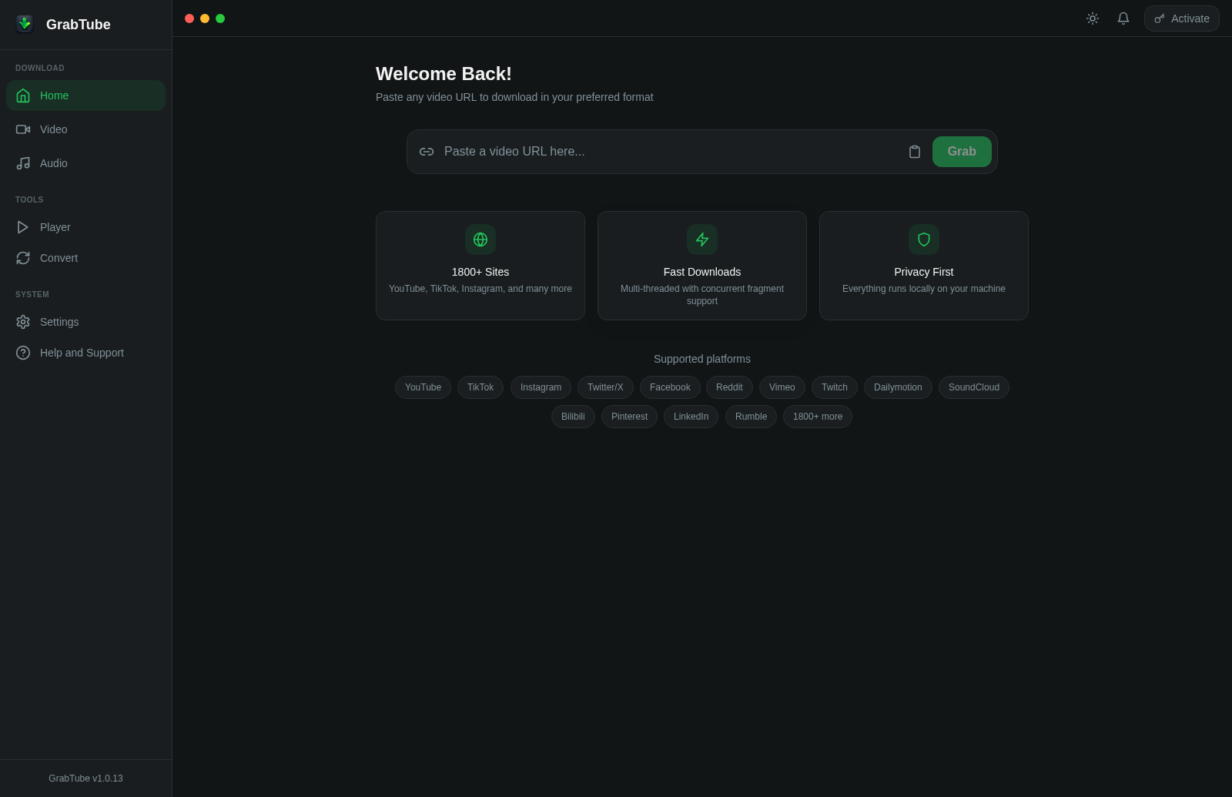Image resolution: width=1232 pixels, height=797 pixels.
Task: Toggle the light/dark theme sun icon
Action: point(1093,18)
